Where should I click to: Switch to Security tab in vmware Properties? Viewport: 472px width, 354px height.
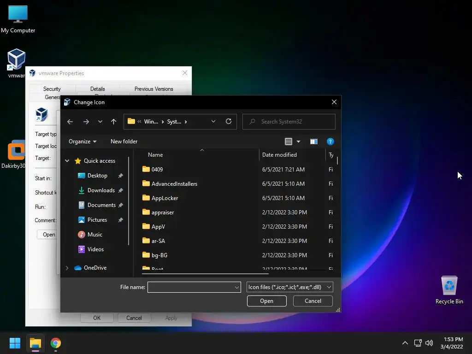click(52, 89)
